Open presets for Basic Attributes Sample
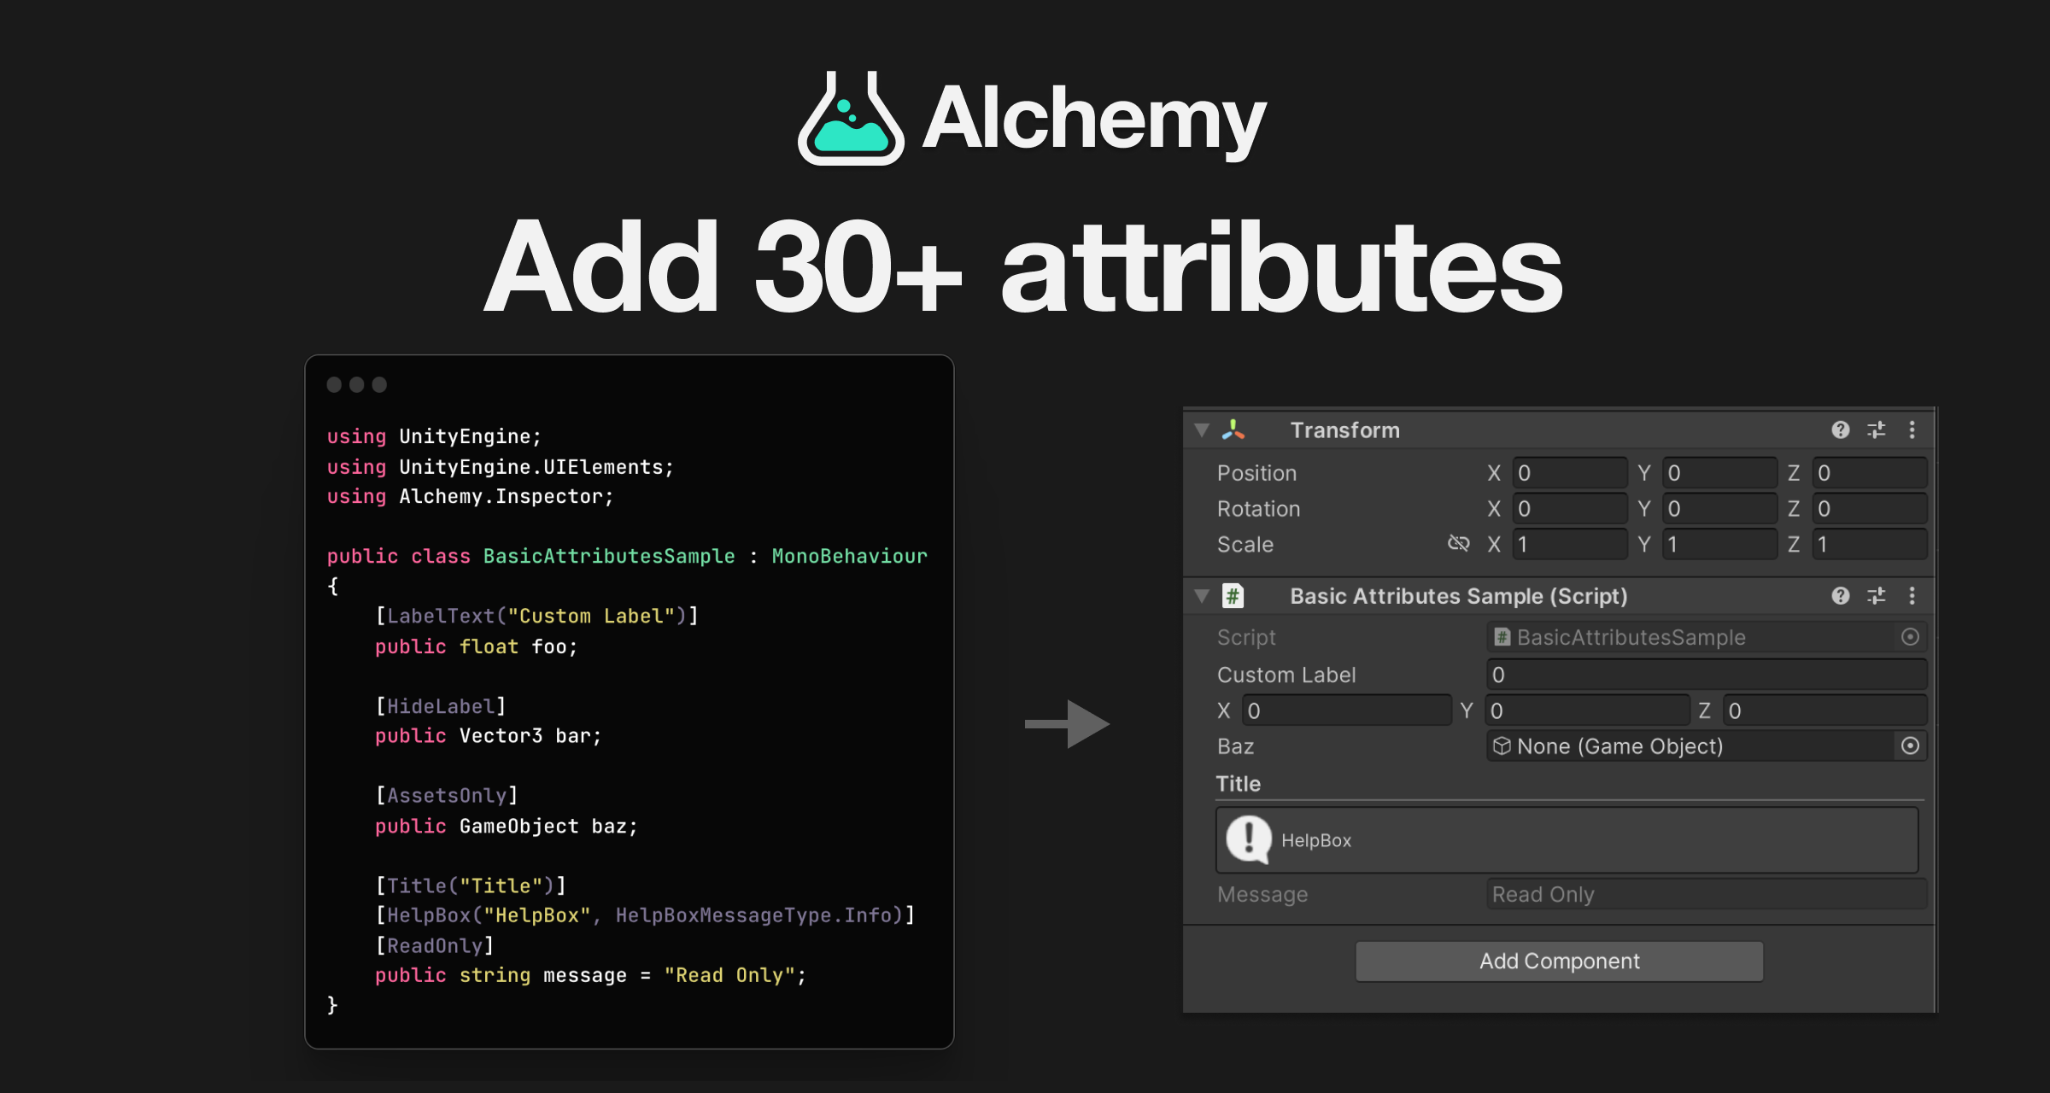2050x1093 pixels. point(1877,596)
